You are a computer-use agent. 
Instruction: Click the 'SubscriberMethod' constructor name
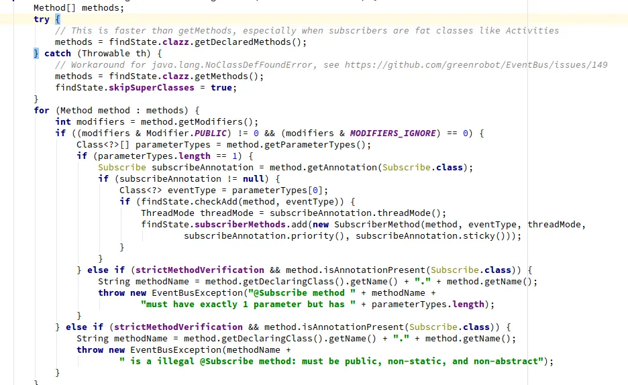[x=377, y=225]
